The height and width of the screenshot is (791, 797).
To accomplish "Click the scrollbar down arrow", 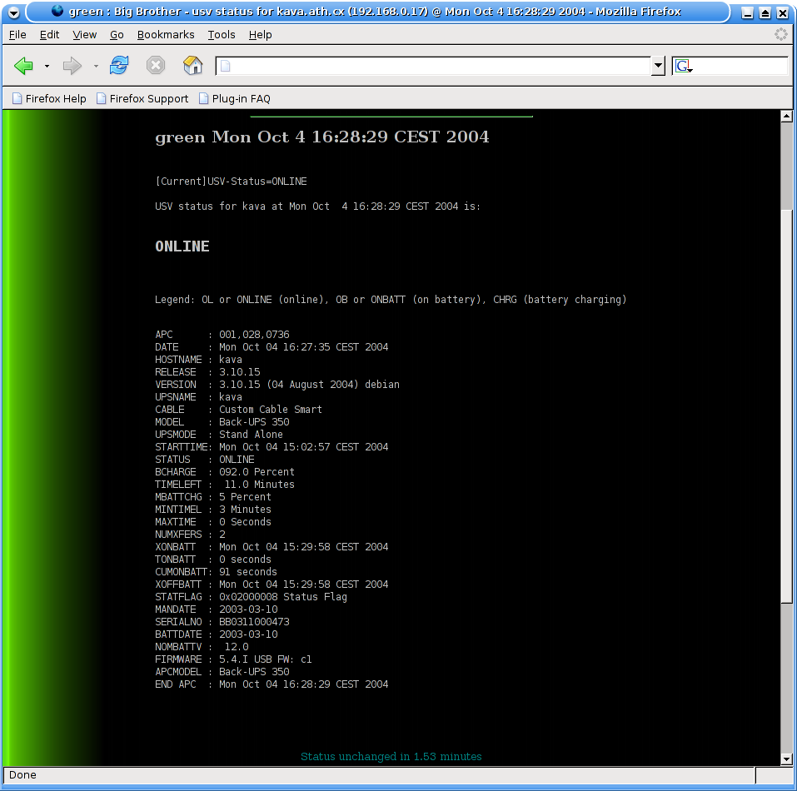I will [x=786, y=759].
